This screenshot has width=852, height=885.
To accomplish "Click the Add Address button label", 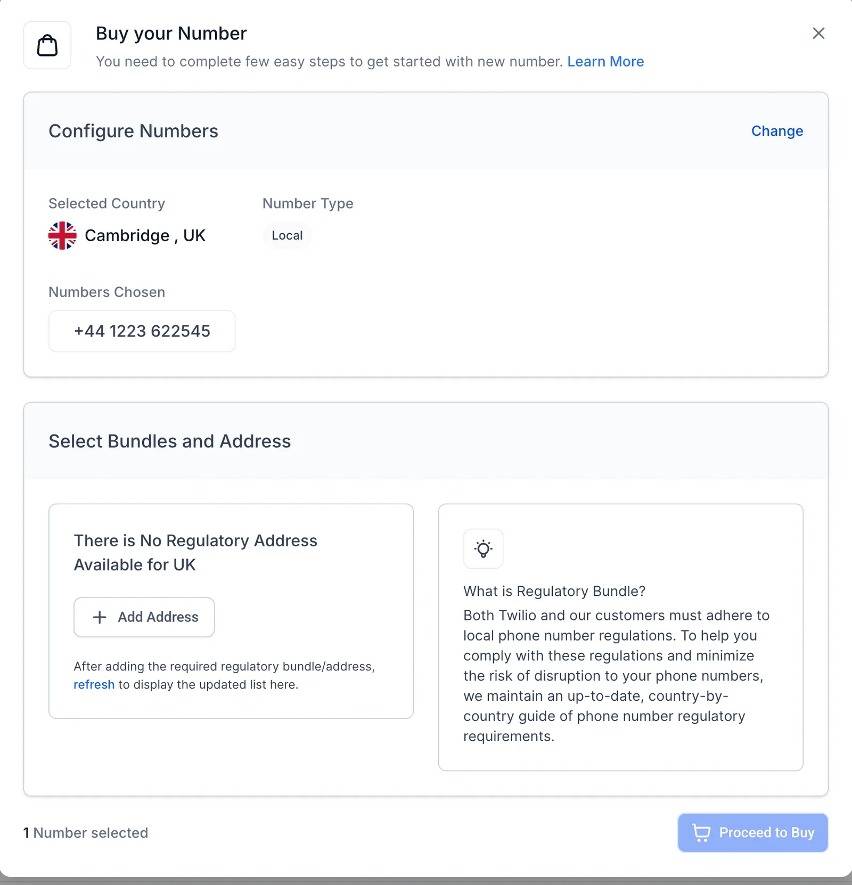I will click(x=158, y=617).
